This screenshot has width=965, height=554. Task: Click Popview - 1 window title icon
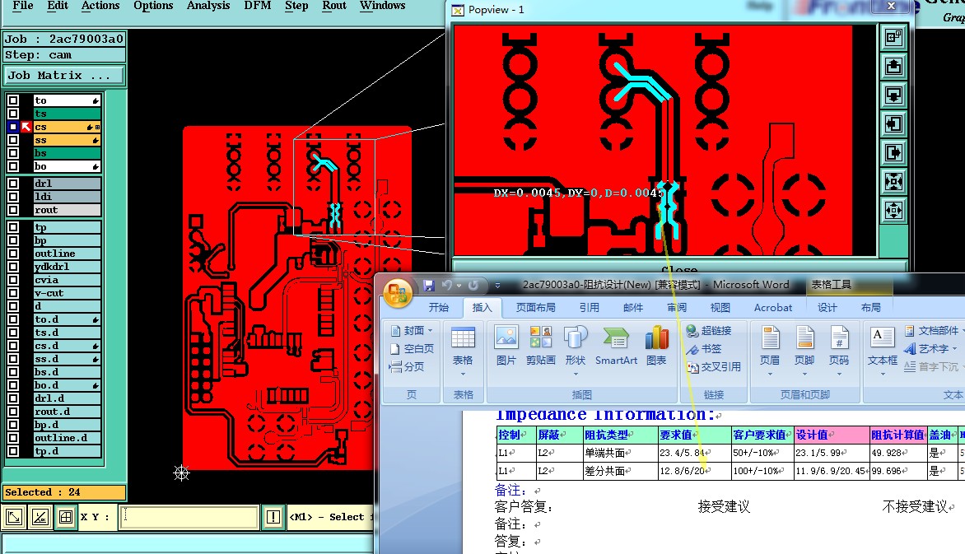coord(457,10)
